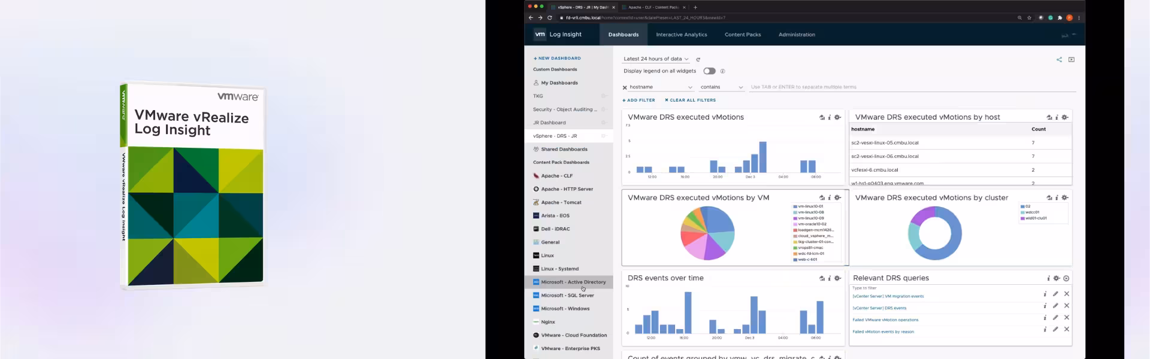
Task: Refresh the dashboard data
Action: point(698,59)
